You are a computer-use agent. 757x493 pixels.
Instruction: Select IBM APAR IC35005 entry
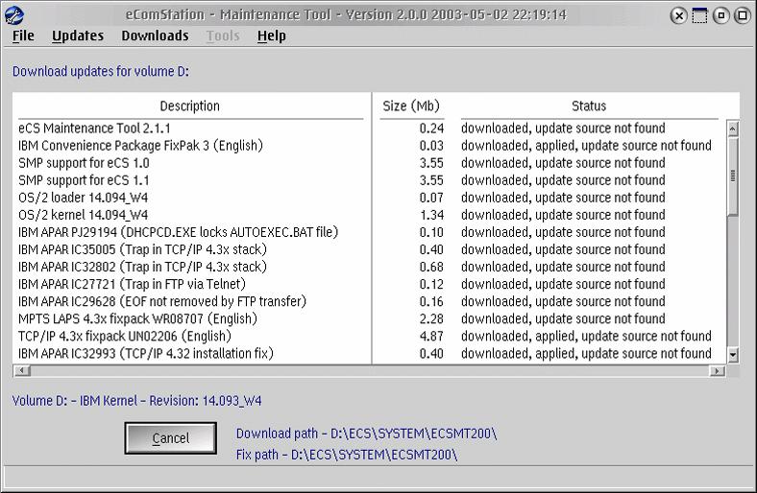[x=142, y=249]
